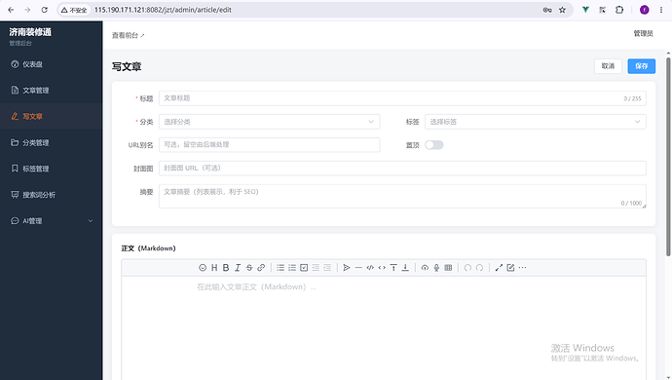Open the 选择分类 category dropdown
The image size is (672, 380).
pos(269,122)
